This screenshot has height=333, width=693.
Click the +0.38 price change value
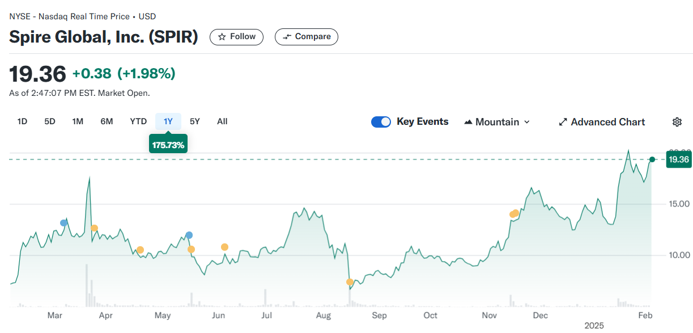92,74
